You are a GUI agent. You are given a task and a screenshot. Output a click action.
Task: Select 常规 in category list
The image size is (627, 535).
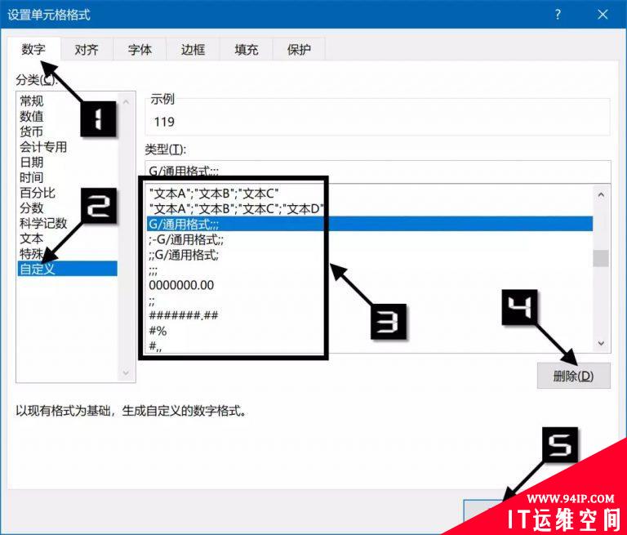[x=67, y=100]
